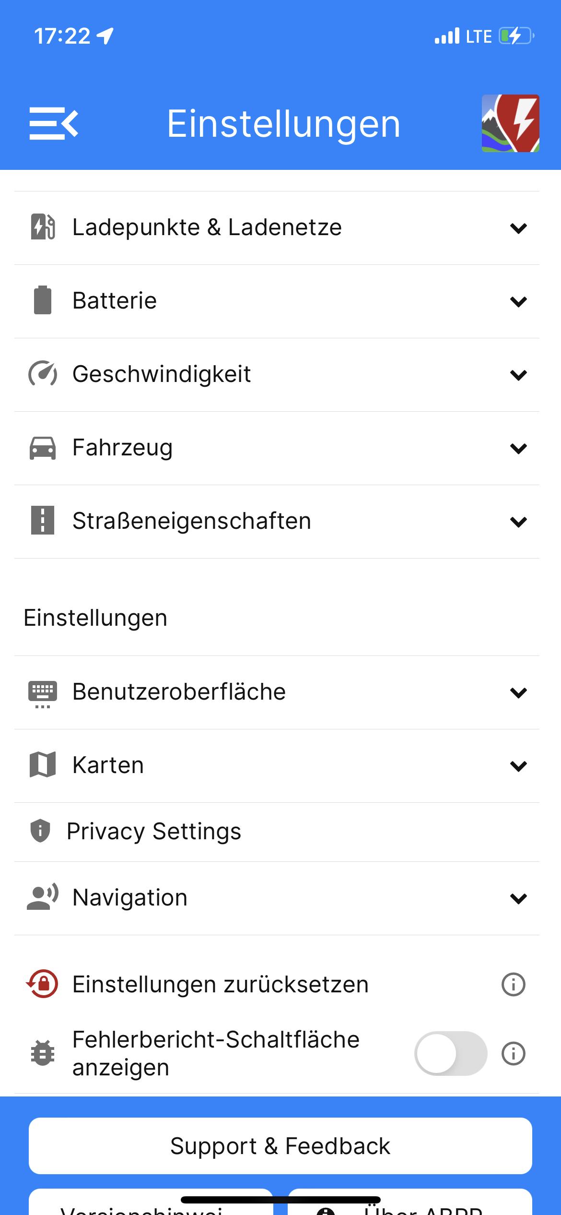The image size is (561, 1215).
Task: Show info for Einstellungen zurücksetzen
Action: [x=513, y=985]
